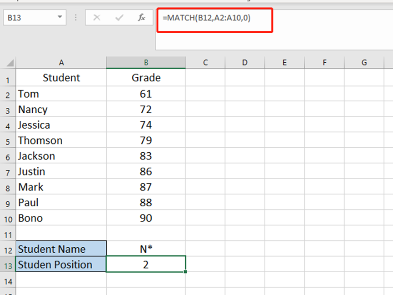Click the Insert Function fx icon
The image size is (393, 295).
tap(141, 18)
